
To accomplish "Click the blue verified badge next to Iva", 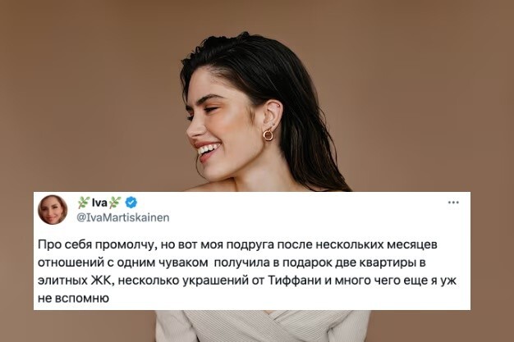I will pyautogui.click(x=131, y=203).
